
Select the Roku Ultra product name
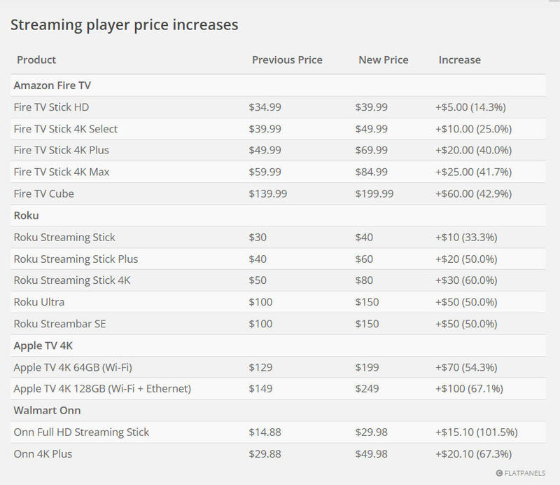39,302
